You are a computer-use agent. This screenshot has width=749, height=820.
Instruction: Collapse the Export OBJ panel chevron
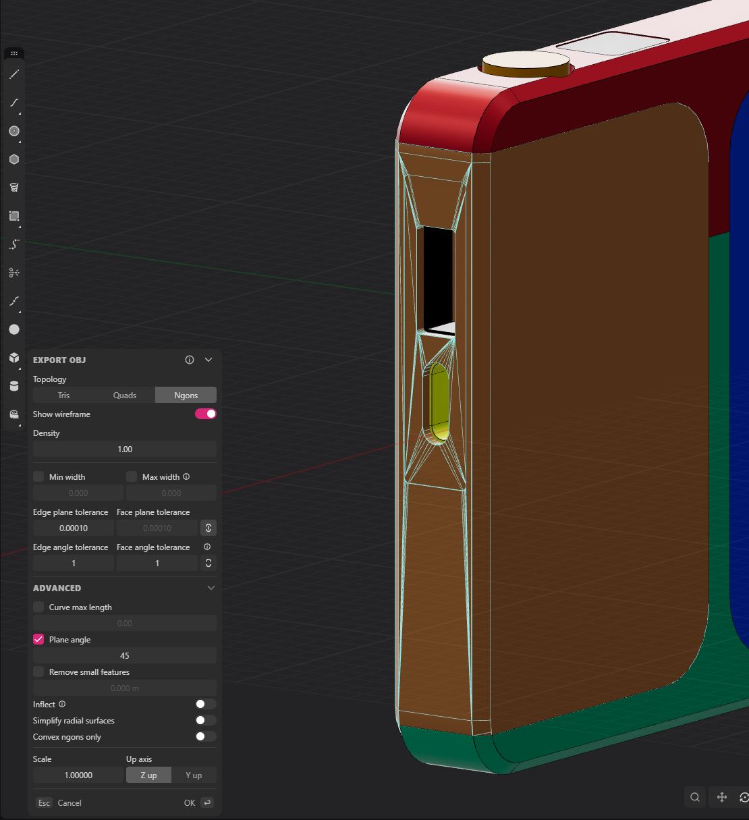209,360
